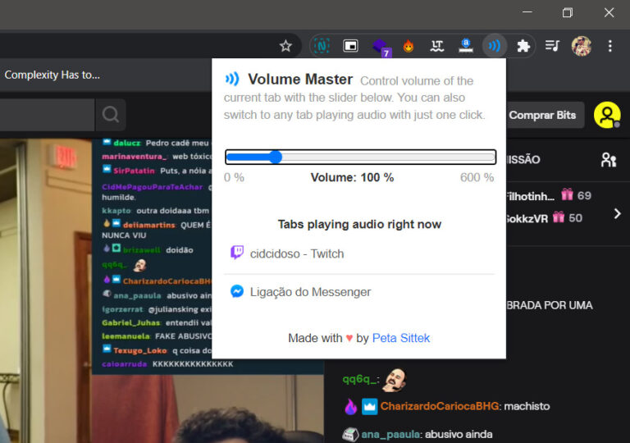The width and height of the screenshot is (630, 443).
Task: Click the Twitch icon beside cidcidoso entry
Action: 236,253
